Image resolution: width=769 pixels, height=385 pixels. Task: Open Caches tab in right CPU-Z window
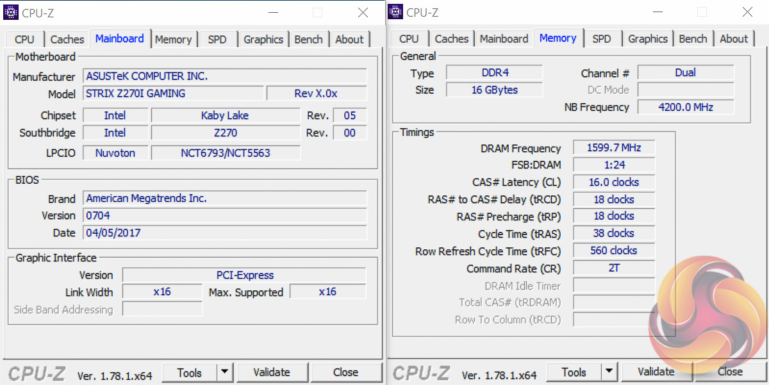pyautogui.click(x=452, y=39)
